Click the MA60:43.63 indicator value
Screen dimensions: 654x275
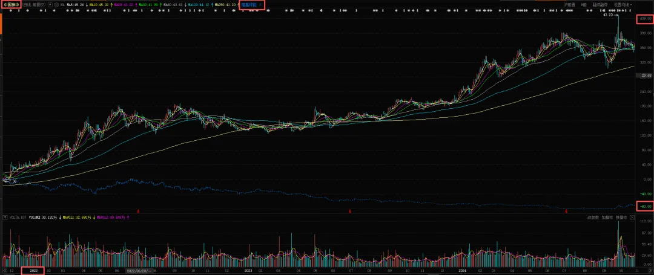173,5
